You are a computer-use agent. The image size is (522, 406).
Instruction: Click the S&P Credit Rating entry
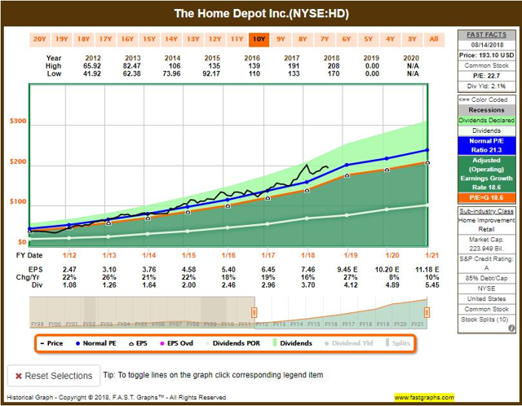coord(486,263)
